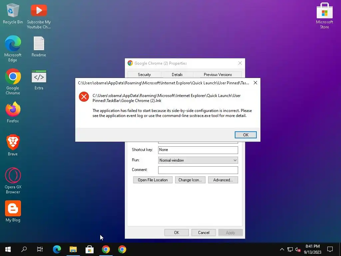Click the Chrome icon in the Properties title bar
341x256 pixels.
point(130,63)
